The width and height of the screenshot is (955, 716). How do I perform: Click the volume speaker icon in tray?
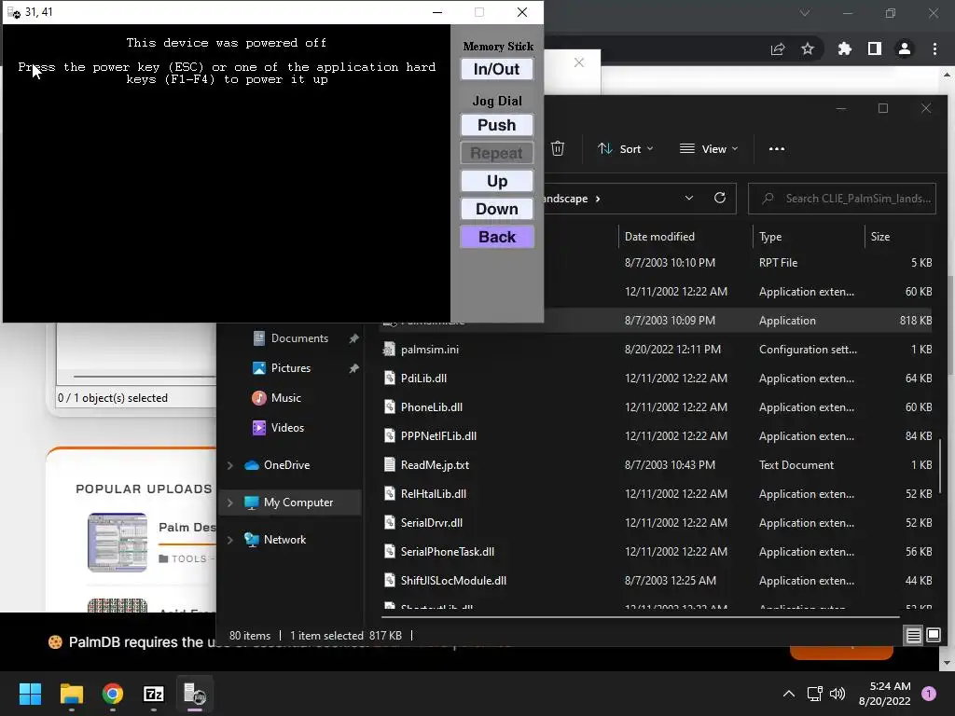837,694
